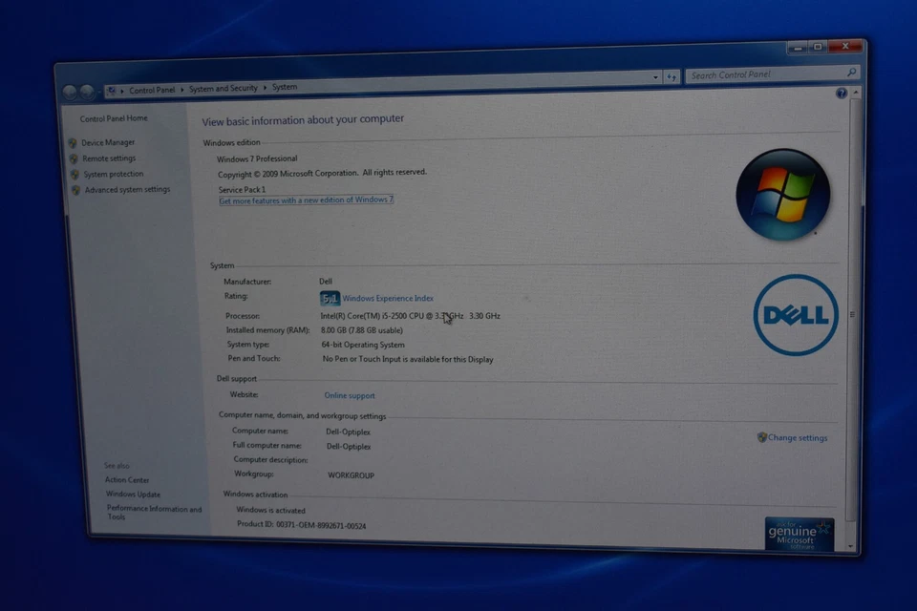Expand the address bar history dropdown arrow
Viewport: 917px width, 611px height.
tap(655, 77)
